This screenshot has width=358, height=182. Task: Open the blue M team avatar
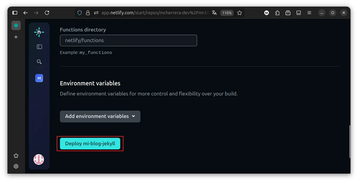[39, 78]
